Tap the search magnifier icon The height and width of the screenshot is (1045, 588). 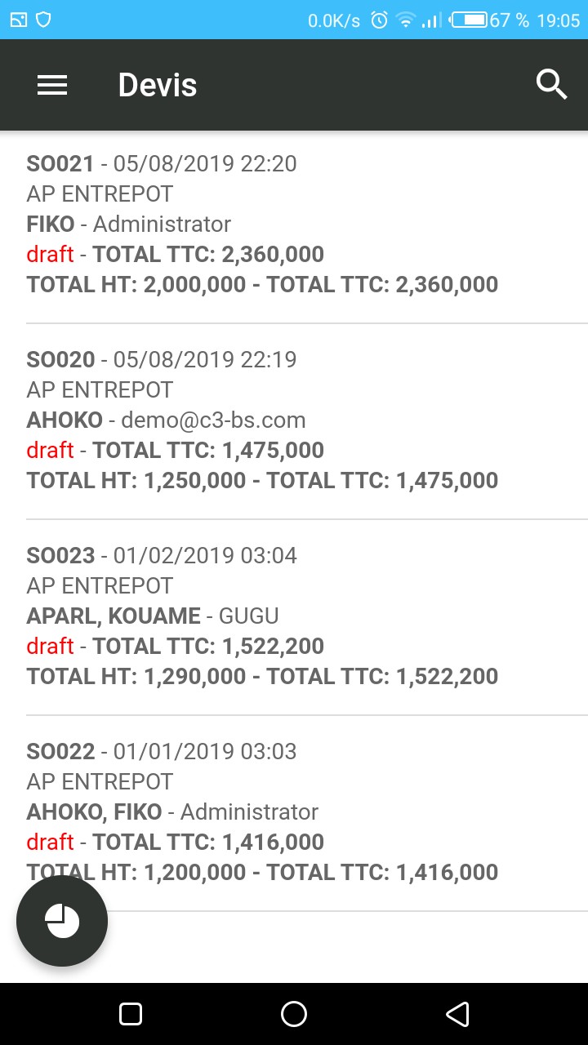551,84
